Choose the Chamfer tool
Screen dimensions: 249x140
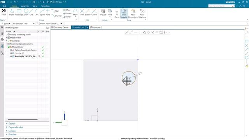pos(56,16)
